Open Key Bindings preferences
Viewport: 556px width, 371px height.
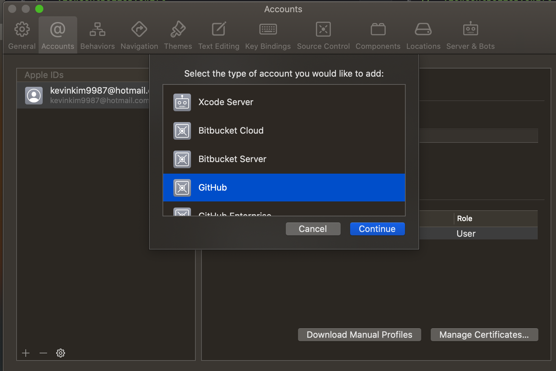(268, 35)
